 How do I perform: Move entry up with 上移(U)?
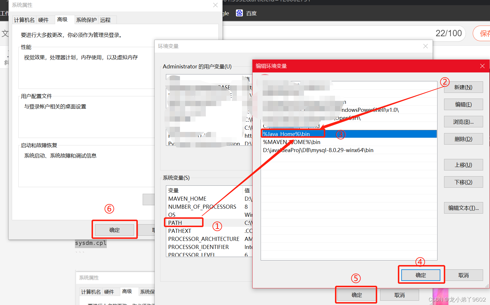pyautogui.click(x=463, y=165)
